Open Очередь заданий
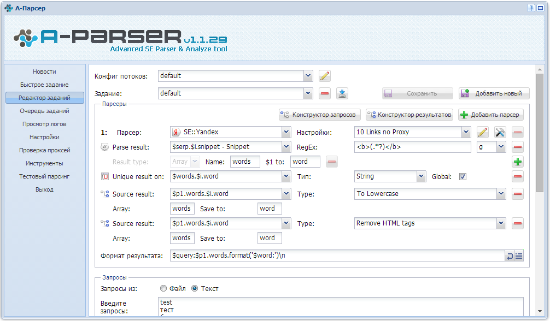 tap(44, 111)
